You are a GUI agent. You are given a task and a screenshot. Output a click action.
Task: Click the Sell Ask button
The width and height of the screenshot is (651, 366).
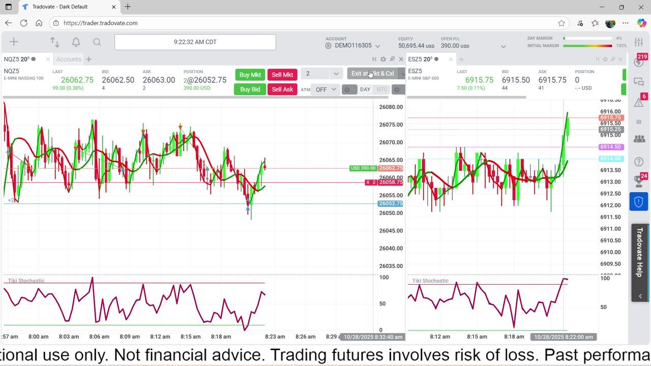pyautogui.click(x=282, y=89)
